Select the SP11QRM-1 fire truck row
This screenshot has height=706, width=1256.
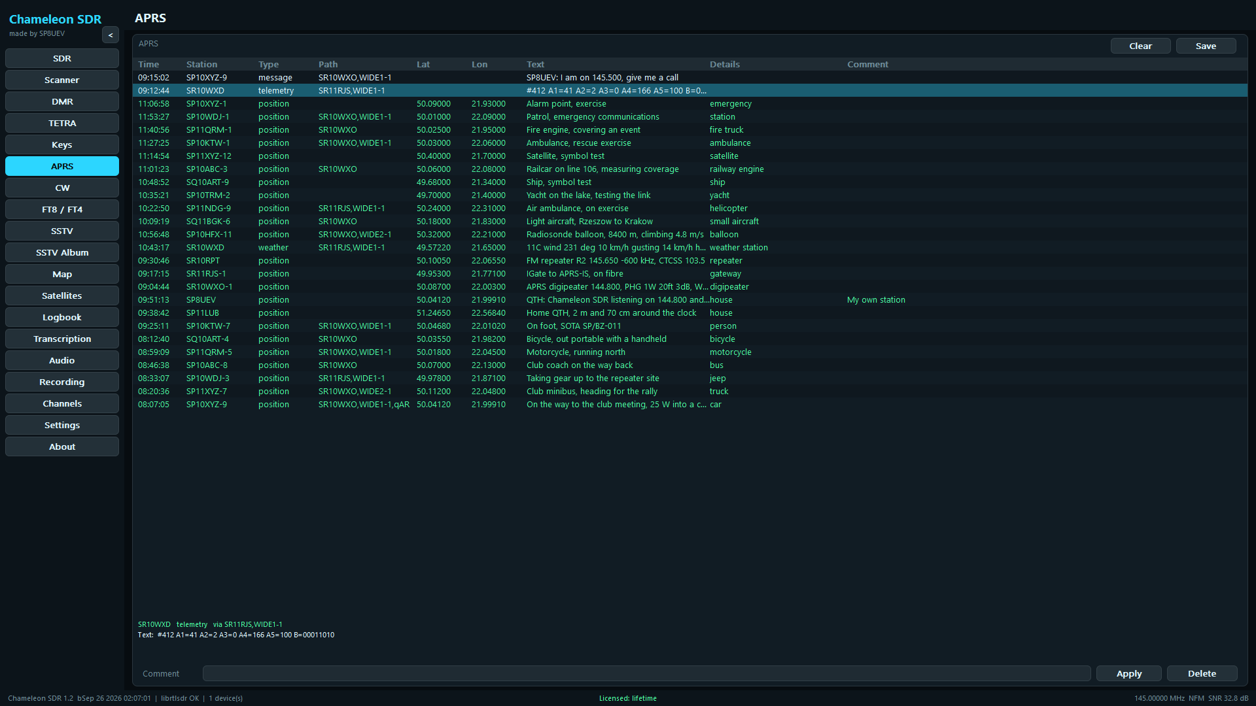[690, 129]
